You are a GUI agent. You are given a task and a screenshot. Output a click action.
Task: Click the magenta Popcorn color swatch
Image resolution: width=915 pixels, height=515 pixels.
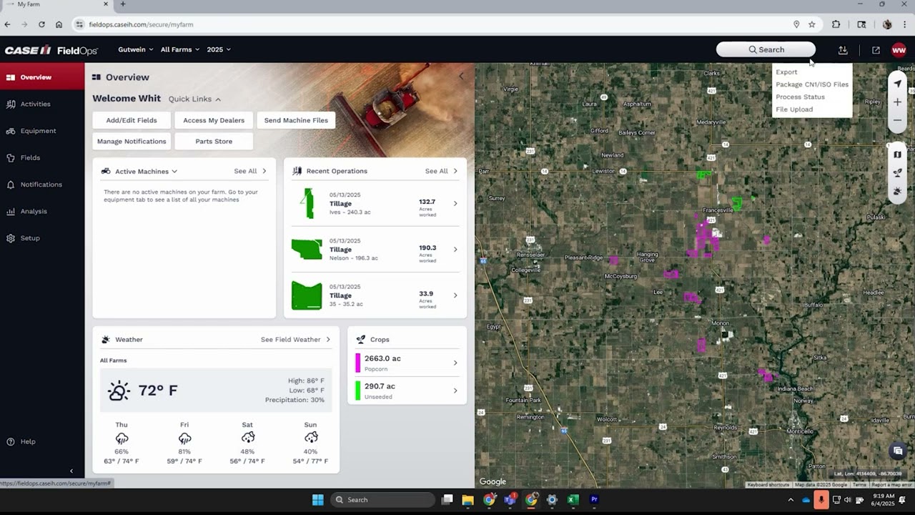tap(358, 363)
